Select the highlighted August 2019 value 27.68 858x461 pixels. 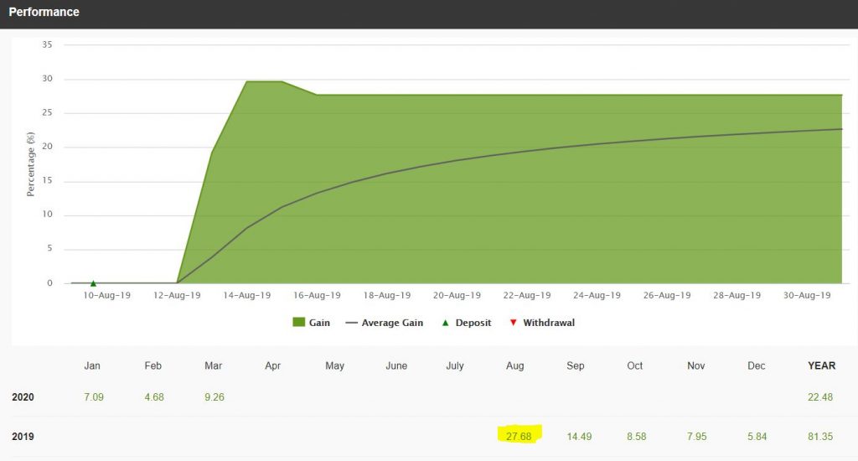coord(518,437)
